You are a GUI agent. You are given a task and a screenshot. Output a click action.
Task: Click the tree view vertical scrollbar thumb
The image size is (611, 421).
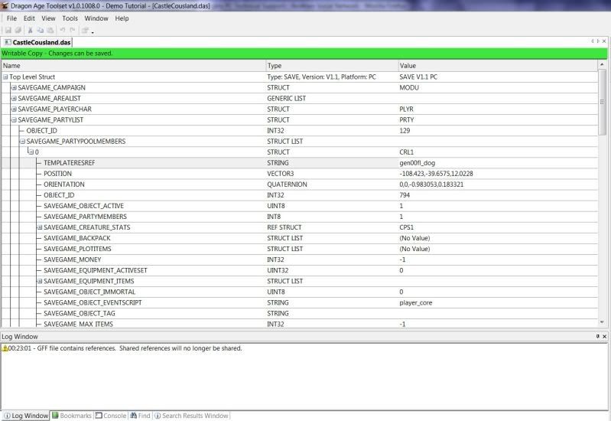[x=602, y=103]
